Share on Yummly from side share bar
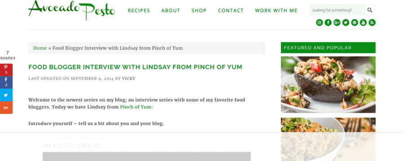 [6, 108]
